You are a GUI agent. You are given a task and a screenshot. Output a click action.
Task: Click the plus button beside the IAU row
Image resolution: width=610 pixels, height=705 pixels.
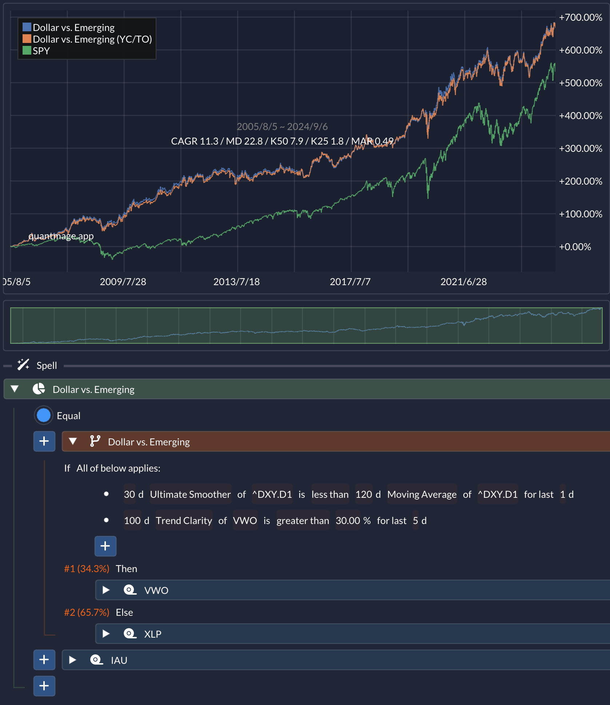(44, 660)
